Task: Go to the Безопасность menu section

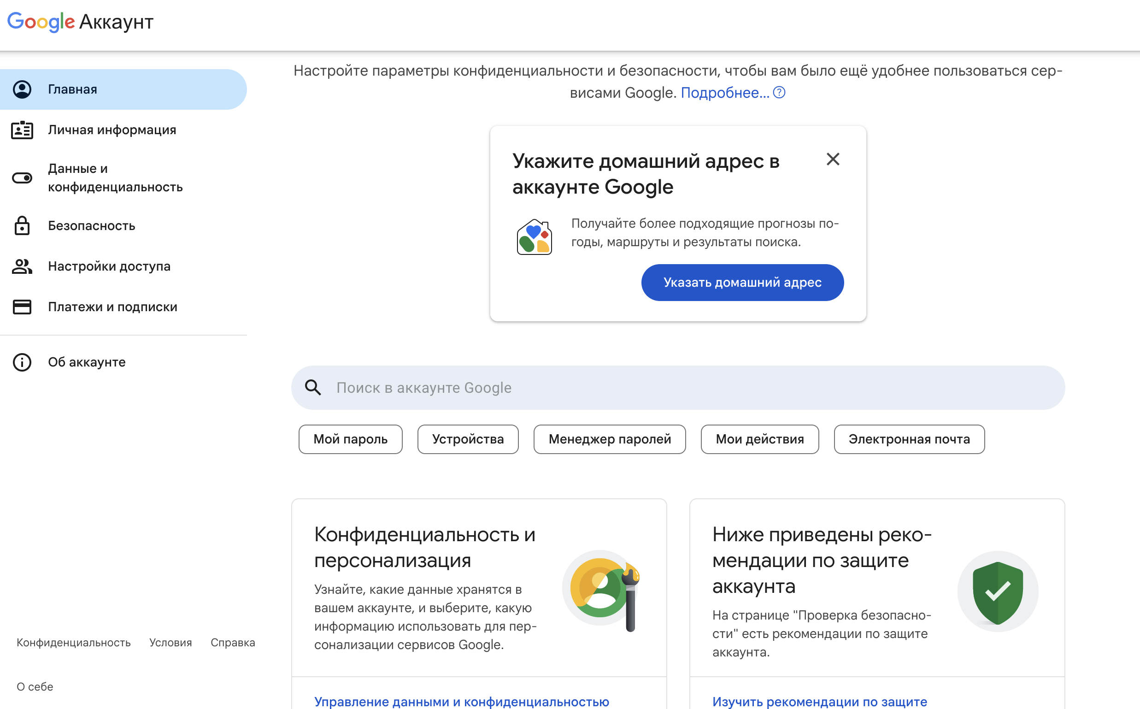Action: click(91, 225)
